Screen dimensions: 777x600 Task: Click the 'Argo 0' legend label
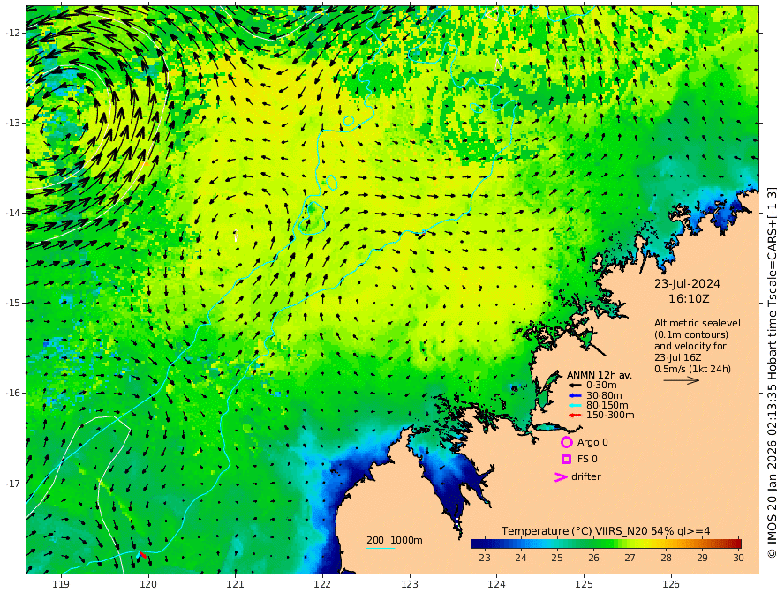pyautogui.click(x=592, y=443)
